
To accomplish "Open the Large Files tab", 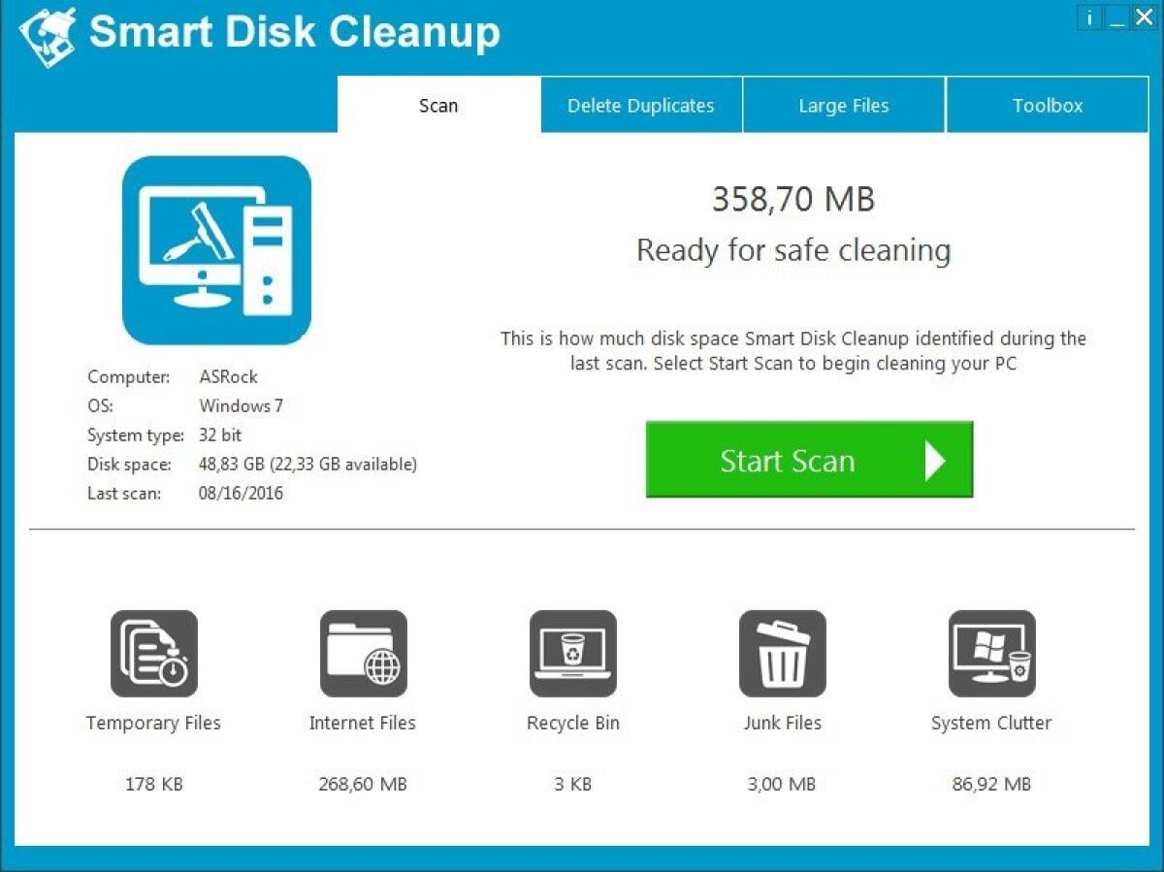I will 843,105.
